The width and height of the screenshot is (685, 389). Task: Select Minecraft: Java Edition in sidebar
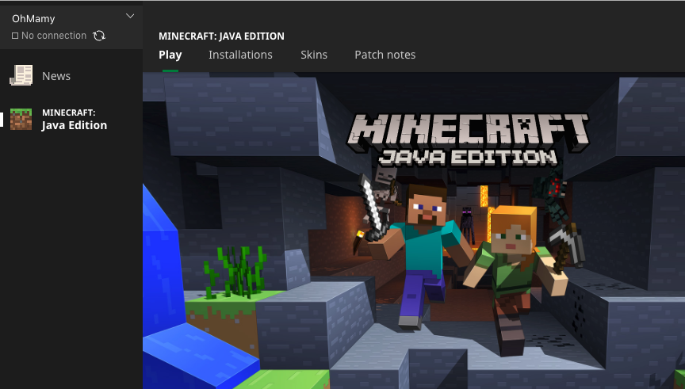tap(71, 119)
